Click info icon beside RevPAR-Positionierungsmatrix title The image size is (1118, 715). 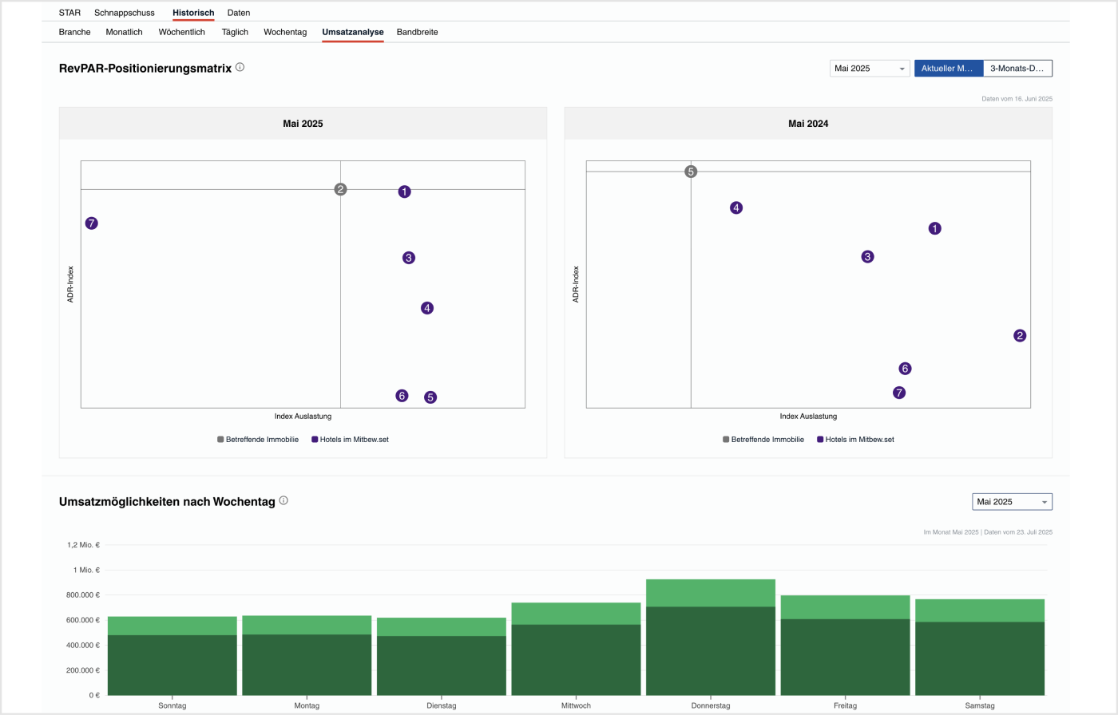click(x=240, y=68)
